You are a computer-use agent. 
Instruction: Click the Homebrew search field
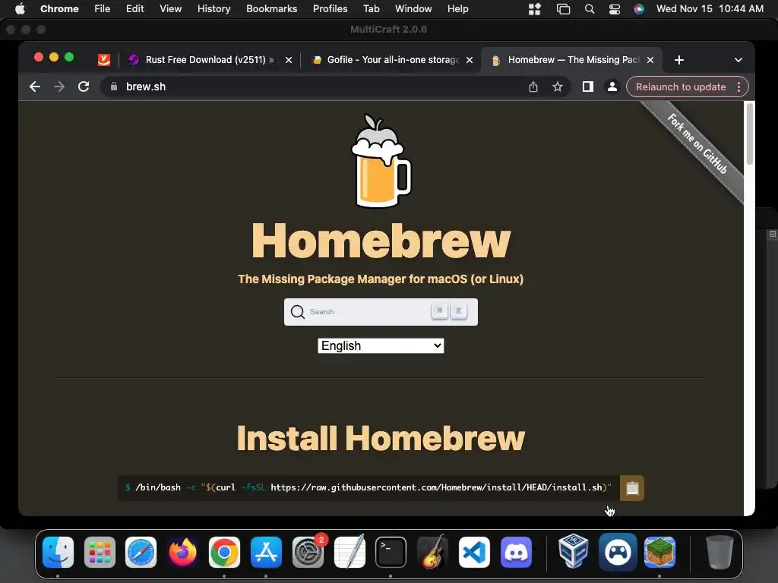[x=381, y=312]
